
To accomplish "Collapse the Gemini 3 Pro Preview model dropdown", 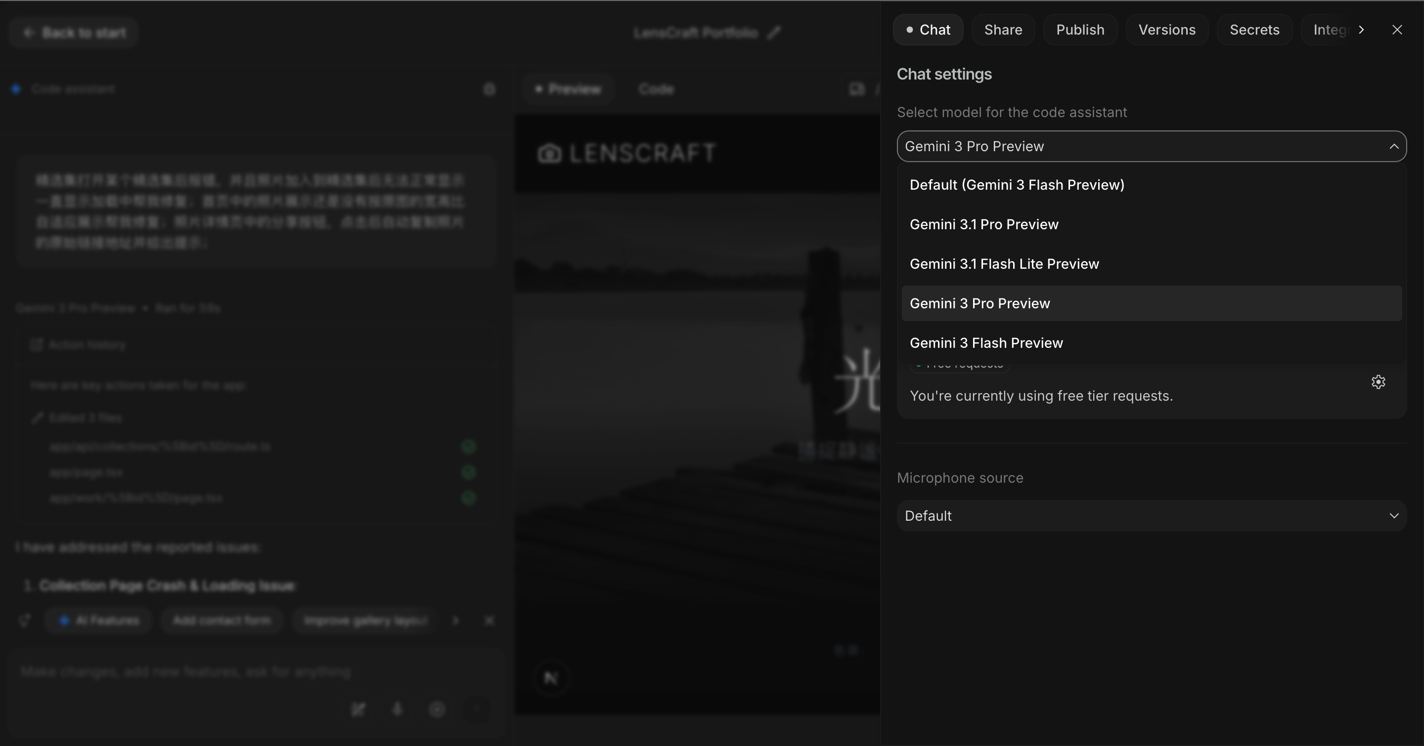I will tap(1394, 146).
